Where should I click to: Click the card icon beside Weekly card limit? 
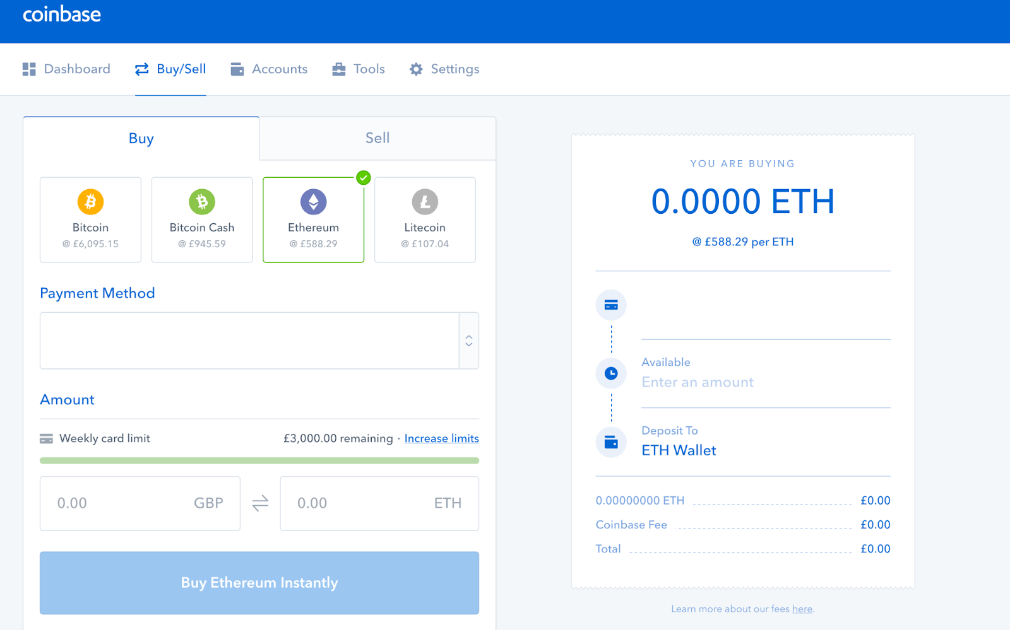pyautogui.click(x=46, y=439)
